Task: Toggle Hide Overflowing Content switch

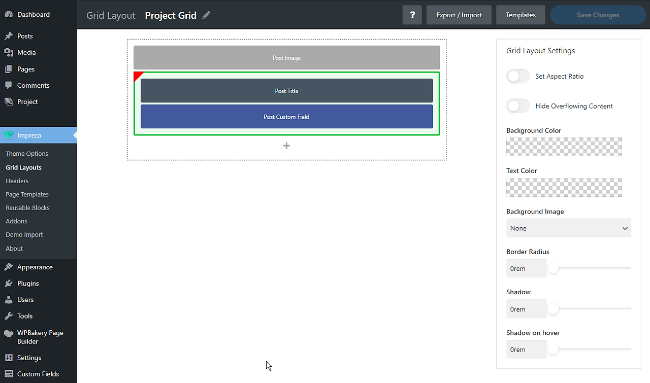Action: coord(518,106)
